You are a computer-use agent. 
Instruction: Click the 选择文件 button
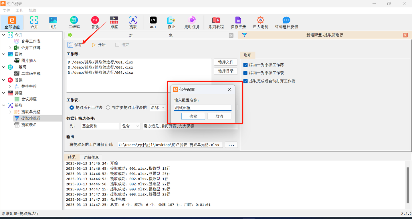(x=226, y=62)
